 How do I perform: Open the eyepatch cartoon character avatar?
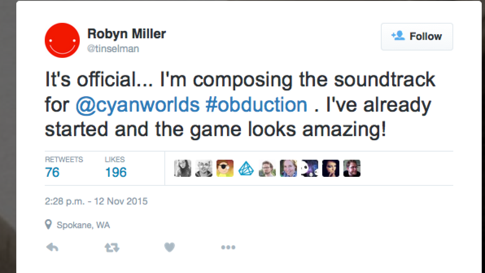pos(225,168)
